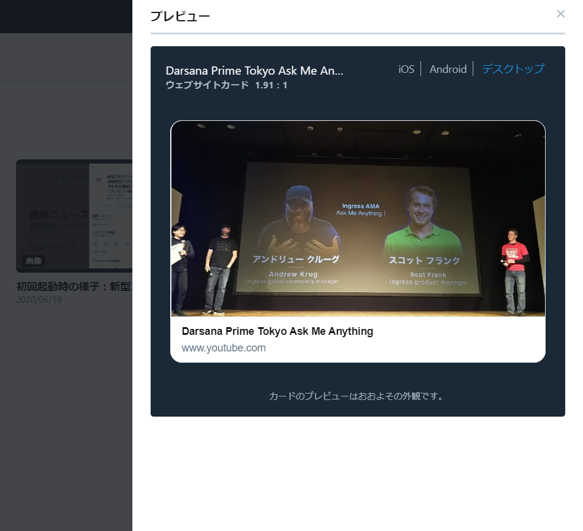The width and height of the screenshot is (583, 531).
Task: Click the 2020/06/19 date in background
Action: [39, 300]
